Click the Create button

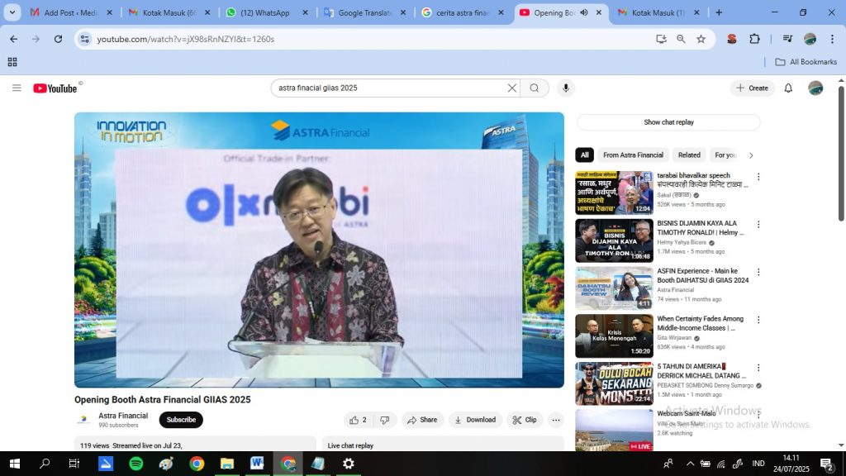(753, 88)
